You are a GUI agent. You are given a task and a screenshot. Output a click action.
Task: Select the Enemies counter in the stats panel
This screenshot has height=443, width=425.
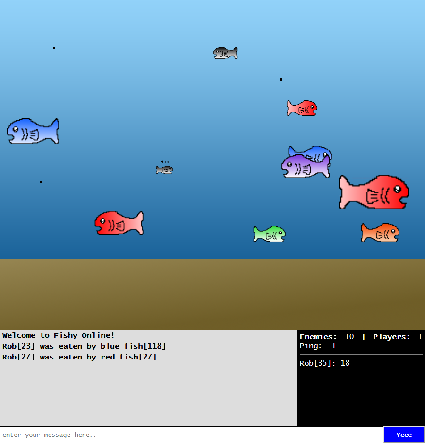pyautogui.click(x=325, y=336)
